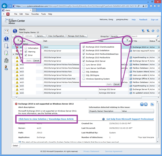Open Click here to view Solution link
This screenshot has width=162, height=156.
[x=46, y=119]
